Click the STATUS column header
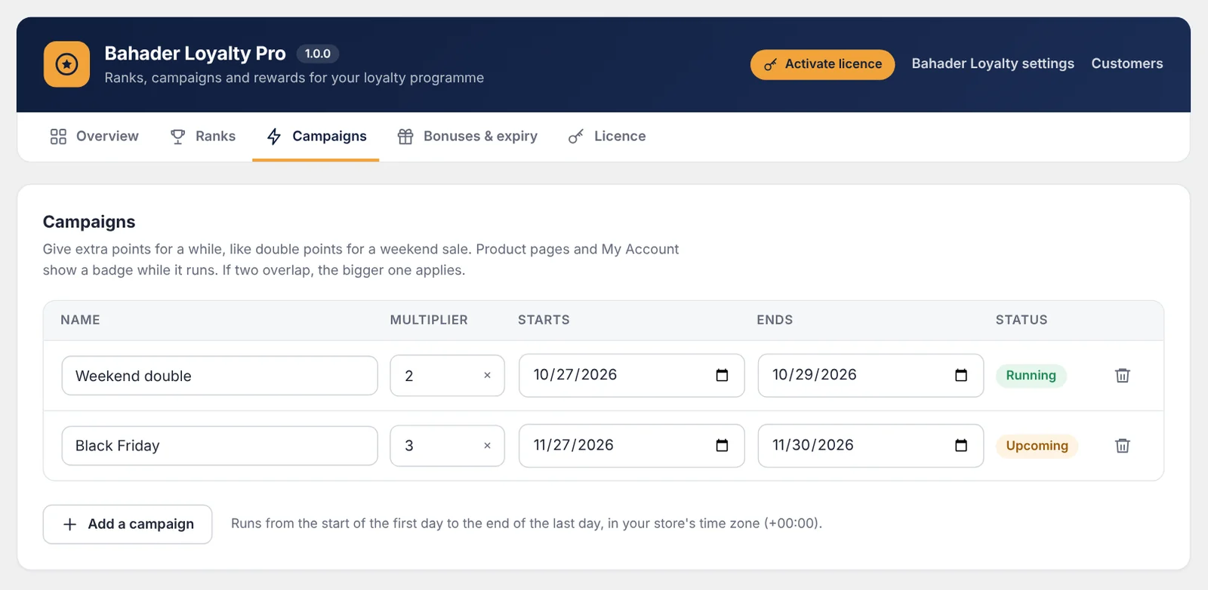 (x=1022, y=320)
